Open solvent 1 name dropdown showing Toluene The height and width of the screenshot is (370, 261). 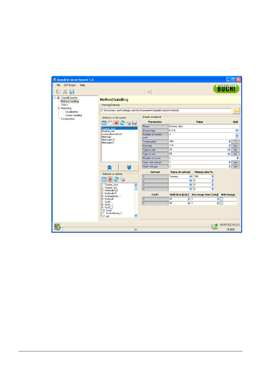191,177
